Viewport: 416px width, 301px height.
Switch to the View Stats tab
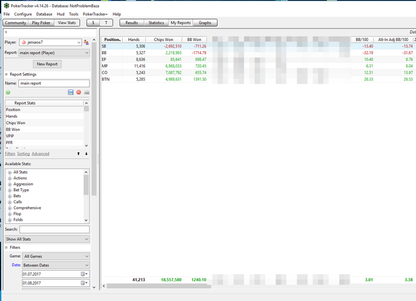(x=67, y=23)
